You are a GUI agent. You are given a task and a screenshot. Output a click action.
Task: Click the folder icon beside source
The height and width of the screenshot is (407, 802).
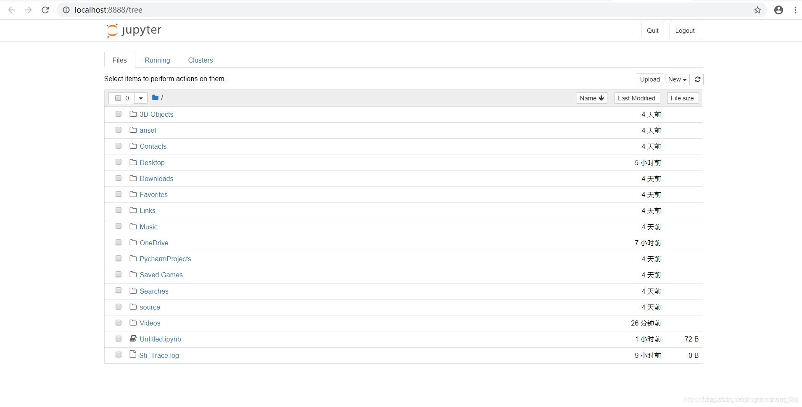pos(133,307)
